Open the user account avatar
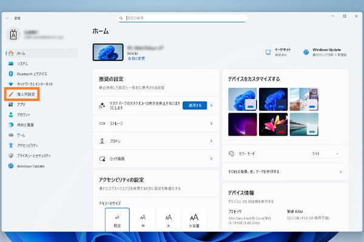 (x=13, y=34)
